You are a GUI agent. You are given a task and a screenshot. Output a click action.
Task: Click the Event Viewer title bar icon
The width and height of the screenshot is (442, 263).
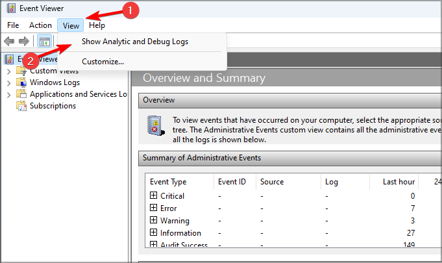(x=12, y=8)
